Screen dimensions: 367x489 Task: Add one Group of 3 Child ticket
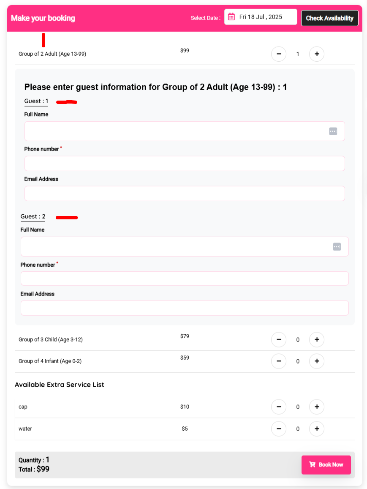(316, 340)
